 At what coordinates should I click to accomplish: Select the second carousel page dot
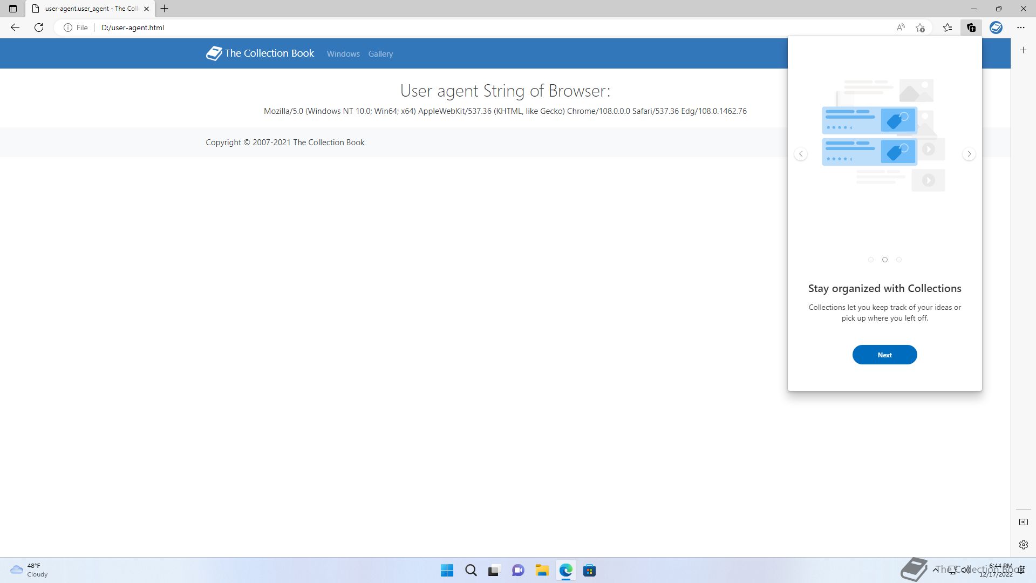point(885,260)
